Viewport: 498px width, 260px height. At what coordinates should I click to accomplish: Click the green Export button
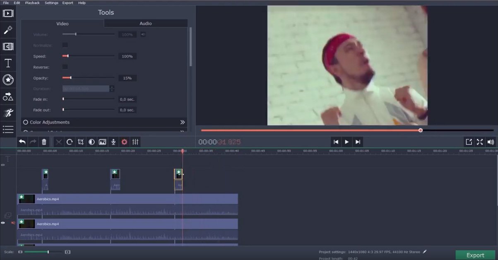point(475,255)
